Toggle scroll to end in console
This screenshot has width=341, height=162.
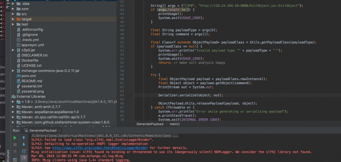[24, 158]
